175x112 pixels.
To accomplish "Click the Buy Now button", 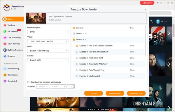I will pos(147,3).
